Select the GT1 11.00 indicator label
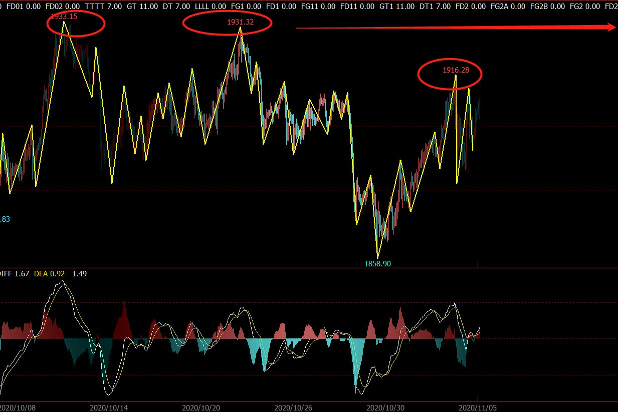 (397, 7)
